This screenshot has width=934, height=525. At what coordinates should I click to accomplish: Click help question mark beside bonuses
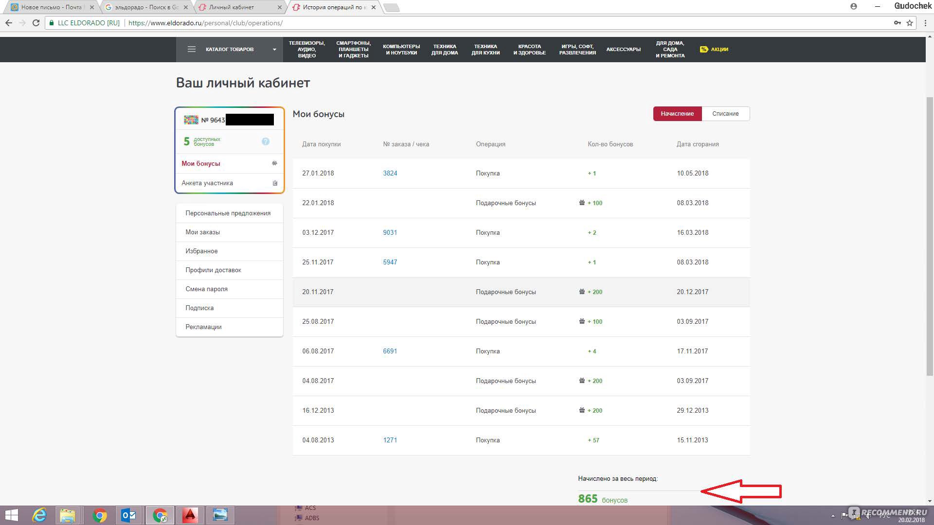coord(266,141)
